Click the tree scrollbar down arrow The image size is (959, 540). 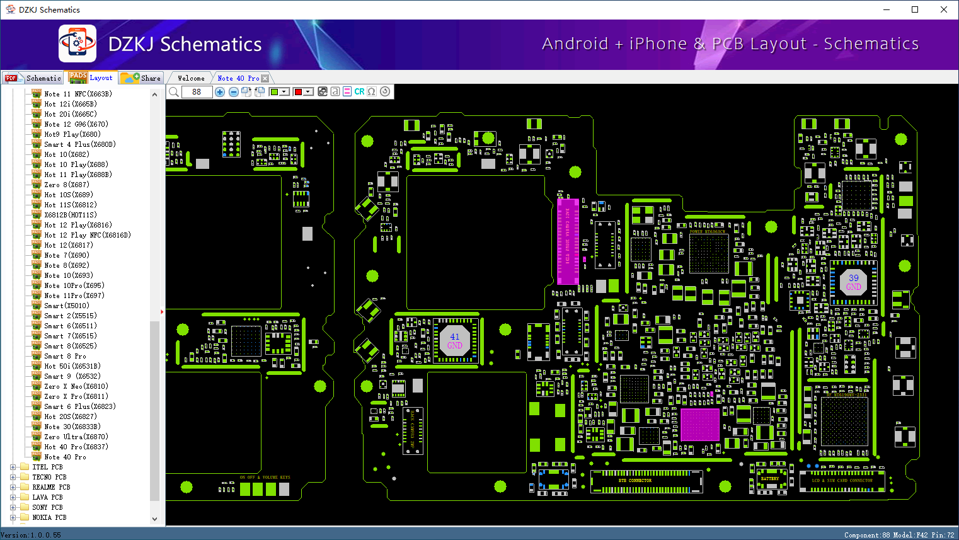[x=155, y=519]
